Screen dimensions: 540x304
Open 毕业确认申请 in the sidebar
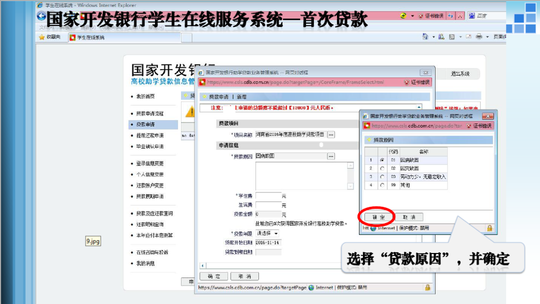150,146
